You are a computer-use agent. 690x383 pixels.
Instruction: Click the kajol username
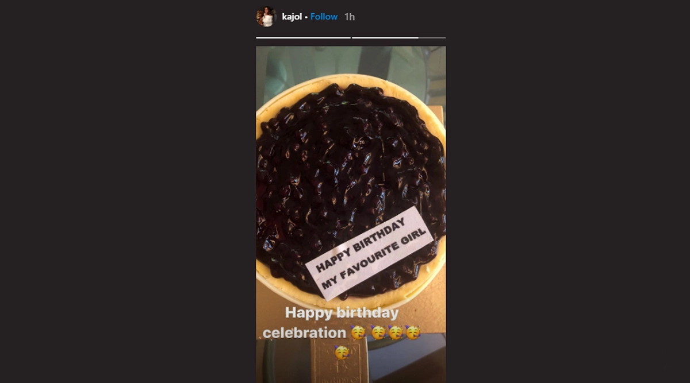(x=292, y=17)
